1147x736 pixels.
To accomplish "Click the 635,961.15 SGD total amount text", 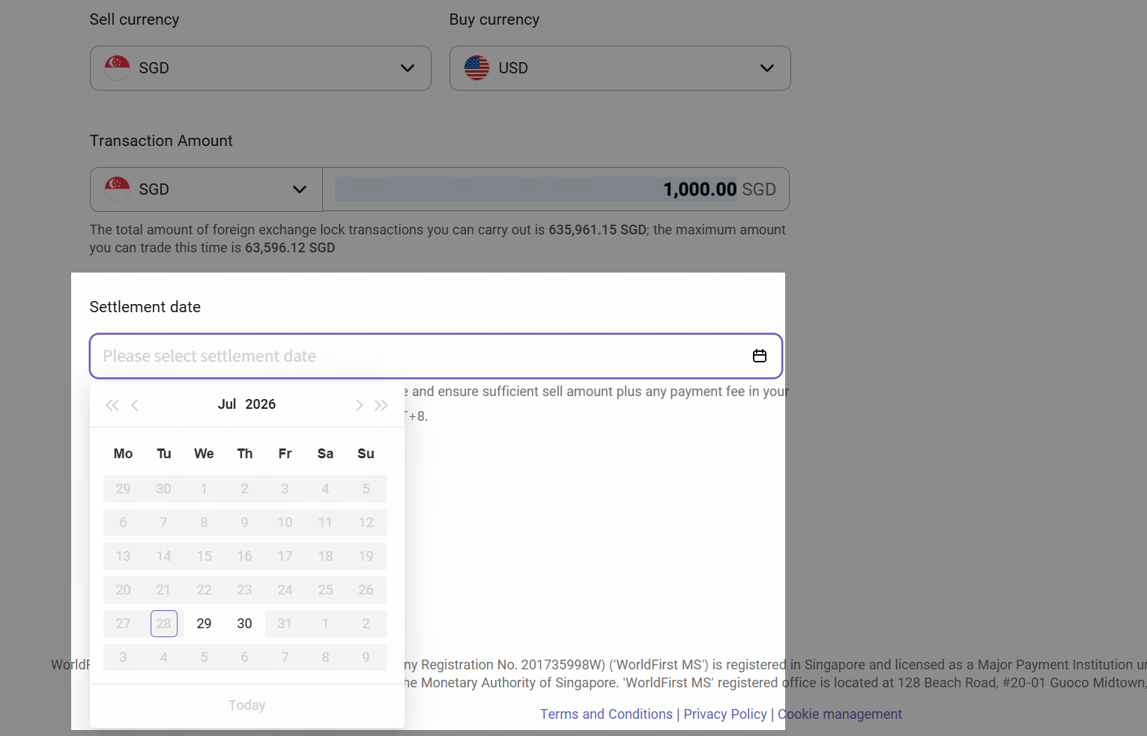I will [x=597, y=230].
